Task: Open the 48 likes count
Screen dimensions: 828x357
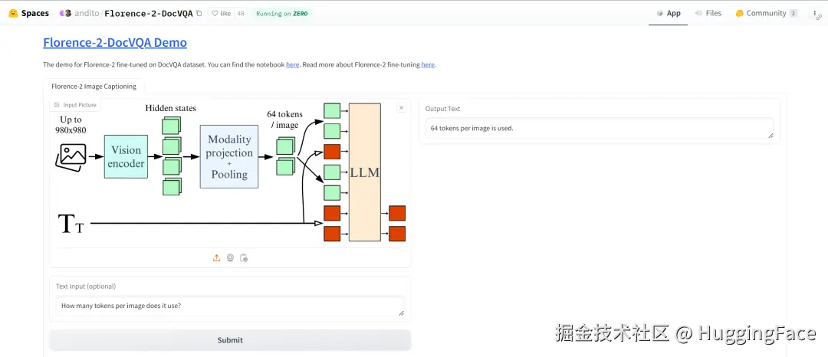Action: 241,13
